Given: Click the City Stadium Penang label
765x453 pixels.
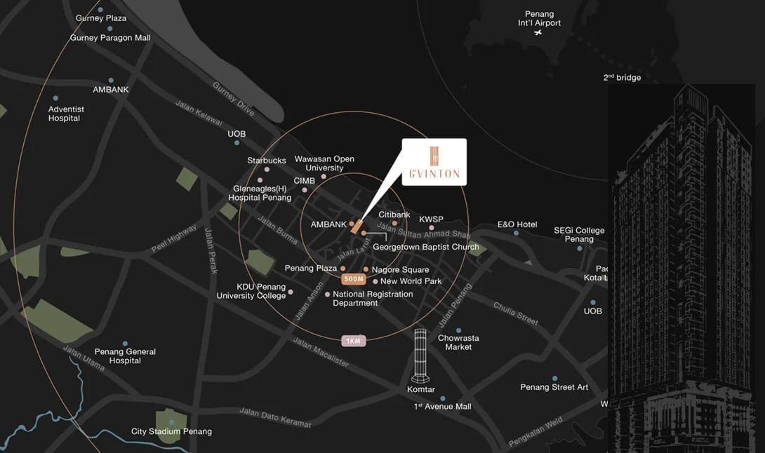Looking at the screenshot, I should pyautogui.click(x=171, y=431).
